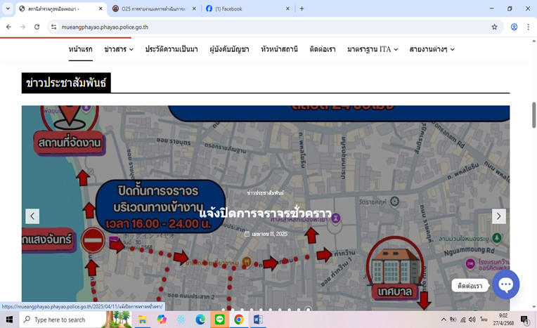The width and height of the screenshot is (537, 328).
Task: Click the browser back arrow
Action: [x=8, y=27]
